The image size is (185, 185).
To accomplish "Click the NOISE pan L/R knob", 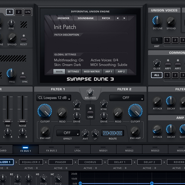I will click(23, 132).
